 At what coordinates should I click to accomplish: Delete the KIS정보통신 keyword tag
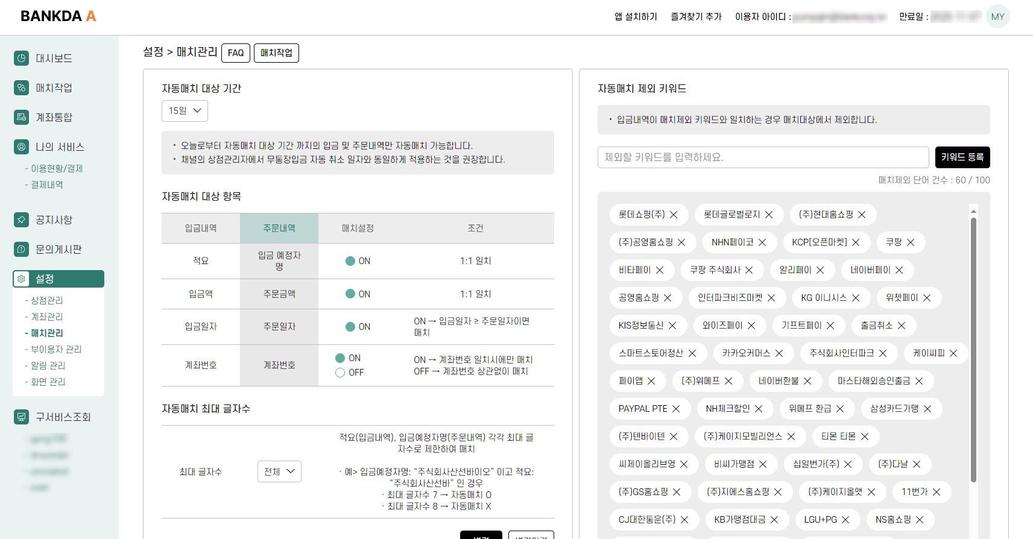(672, 326)
